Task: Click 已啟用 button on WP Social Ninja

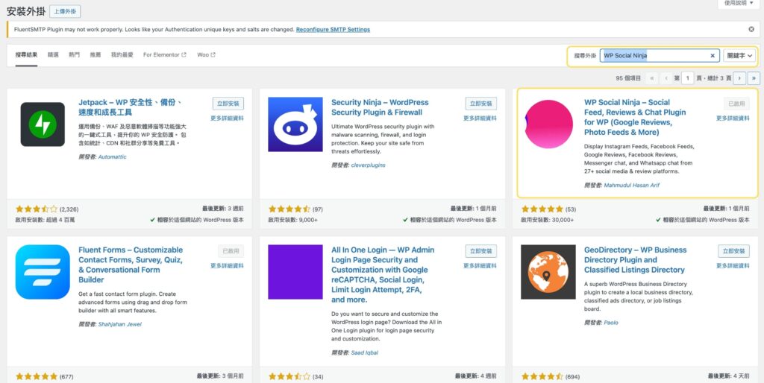Action: [736, 104]
